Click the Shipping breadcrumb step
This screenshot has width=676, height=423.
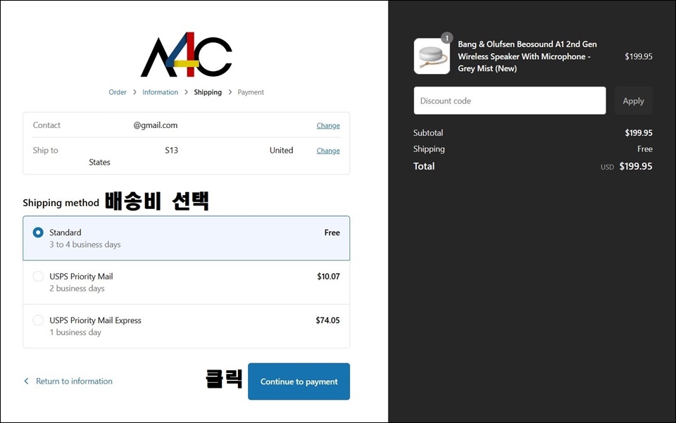[x=208, y=92]
